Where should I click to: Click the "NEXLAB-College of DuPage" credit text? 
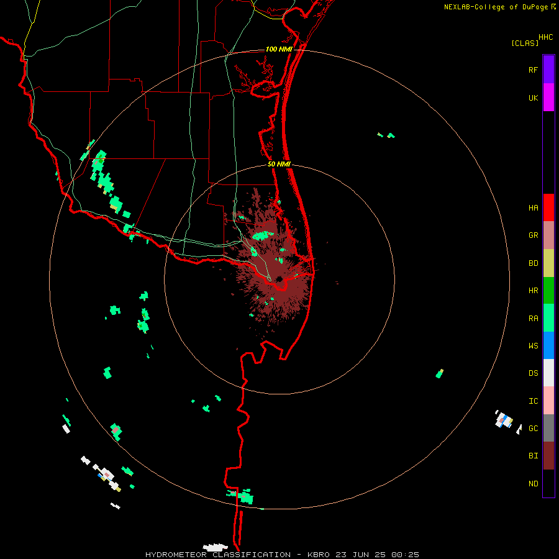(496, 7)
